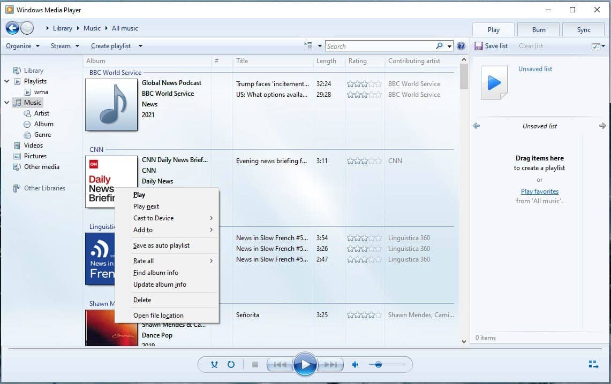This screenshot has height=384, width=611.
Task: Open the Organize dropdown menu
Action: click(x=22, y=46)
